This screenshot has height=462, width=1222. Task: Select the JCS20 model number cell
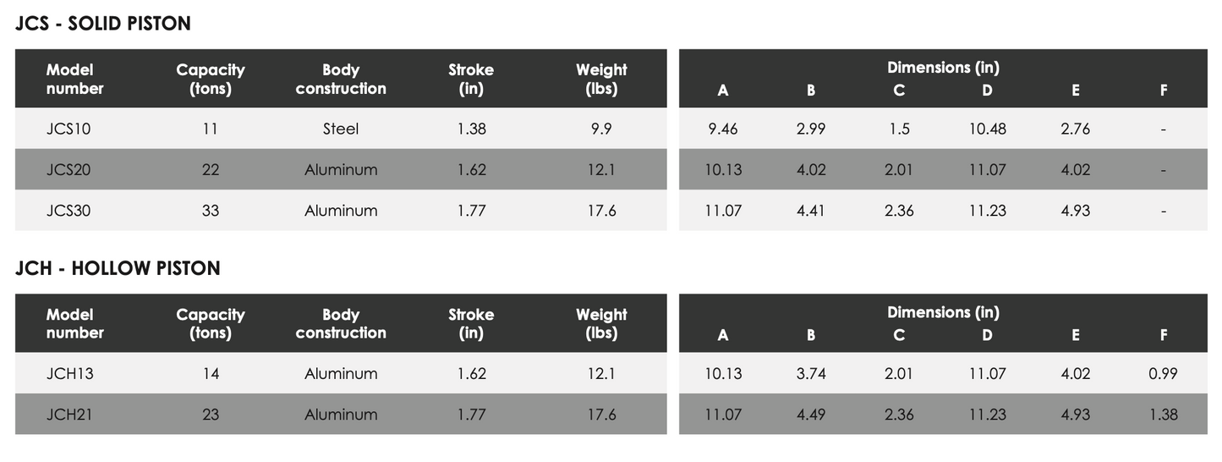(68, 169)
